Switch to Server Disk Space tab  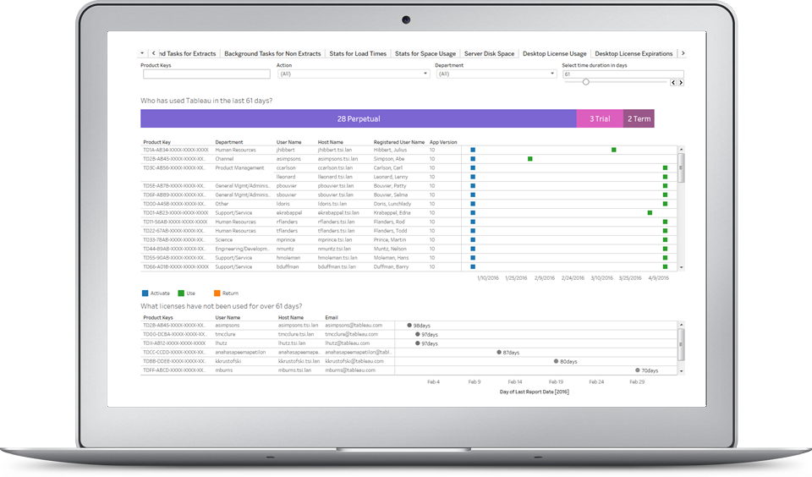pos(490,53)
